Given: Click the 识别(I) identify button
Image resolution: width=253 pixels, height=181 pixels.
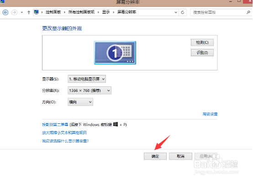Looking at the screenshot, I should tap(202, 53).
